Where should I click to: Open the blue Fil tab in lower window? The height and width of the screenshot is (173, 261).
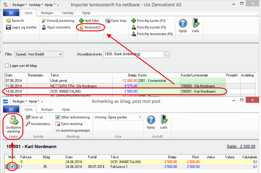tap(11, 110)
